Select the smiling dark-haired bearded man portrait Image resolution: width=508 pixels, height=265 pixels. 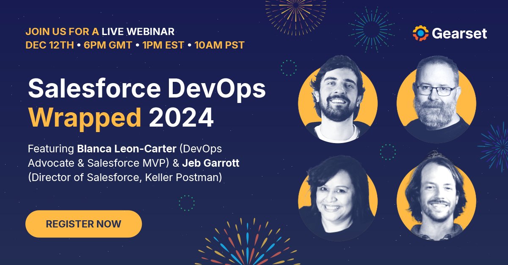tap(338, 99)
